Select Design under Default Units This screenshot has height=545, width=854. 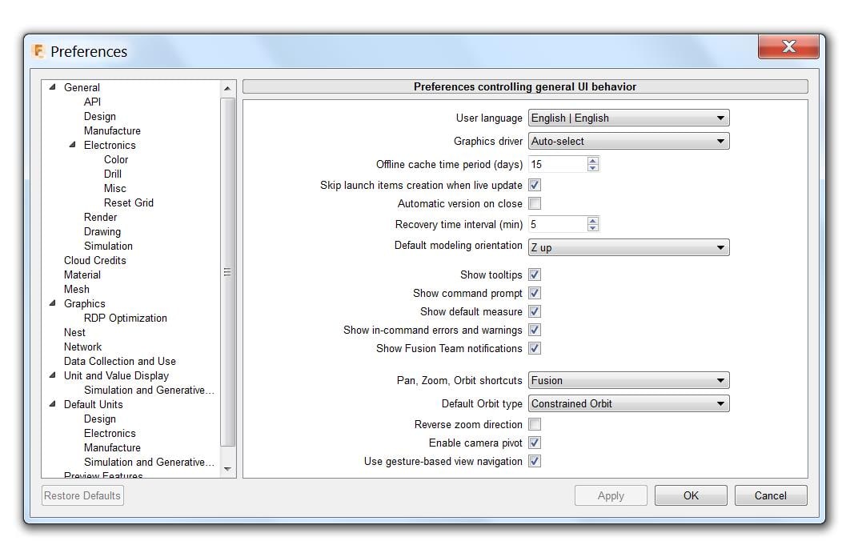click(100, 419)
